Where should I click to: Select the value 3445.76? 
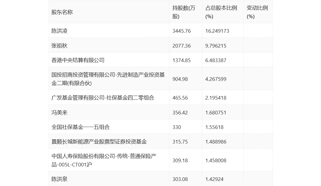(x=182, y=31)
